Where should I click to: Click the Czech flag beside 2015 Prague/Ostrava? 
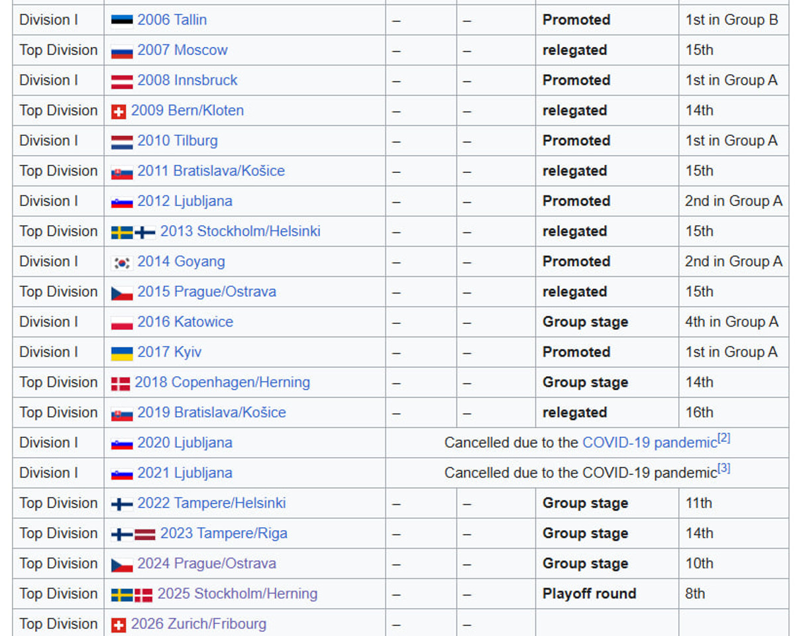pos(122,292)
